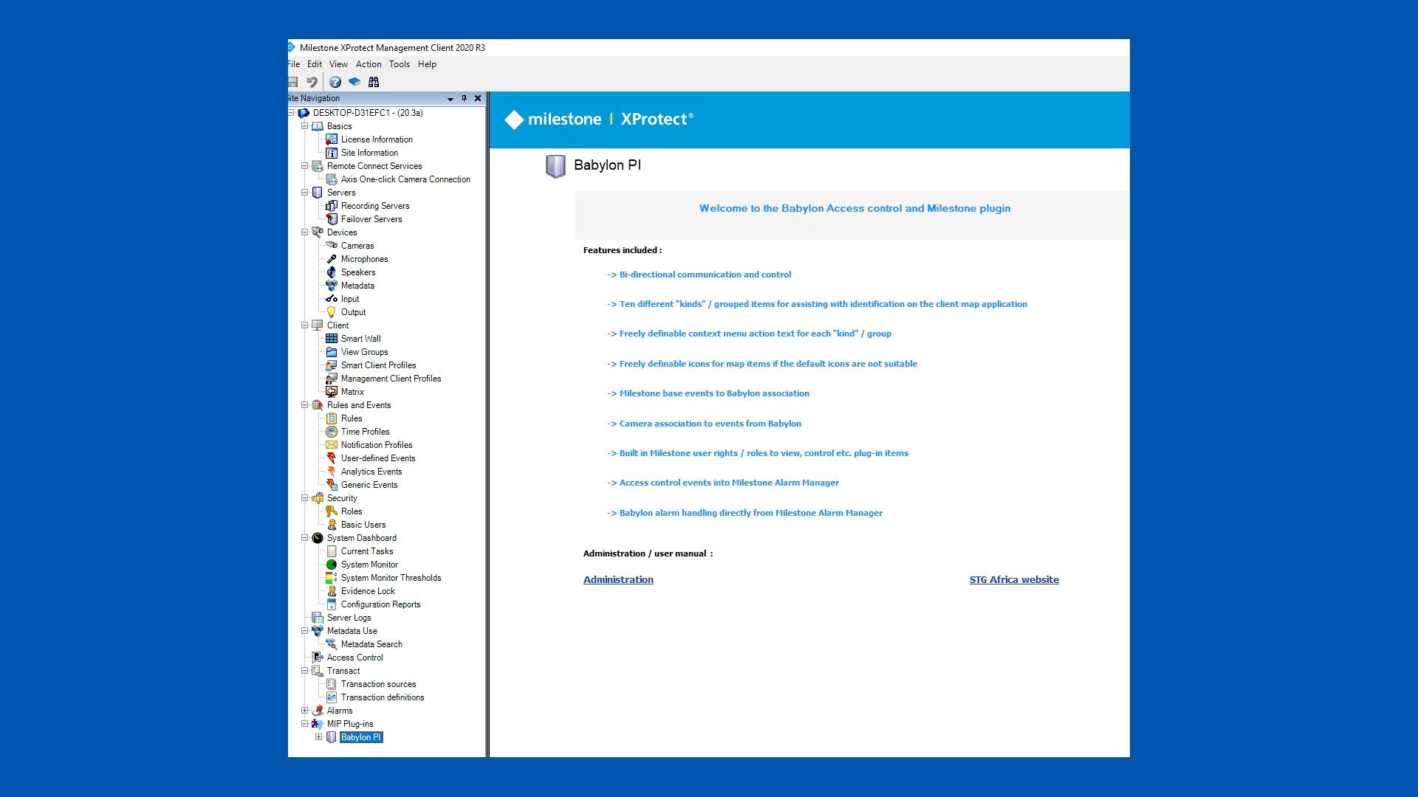Click the binoculars search toolbar icon
The height and width of the screenshot is (797, 1418).
coord(374,82)
